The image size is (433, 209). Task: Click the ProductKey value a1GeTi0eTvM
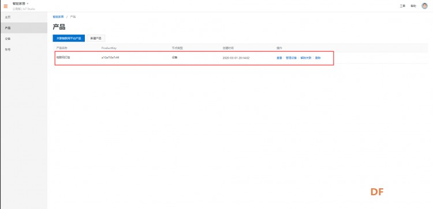[x=110, y=58]
